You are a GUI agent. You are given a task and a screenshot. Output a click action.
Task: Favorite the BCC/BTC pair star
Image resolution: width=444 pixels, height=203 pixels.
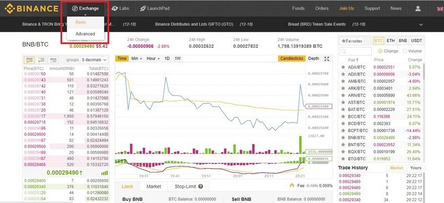[343, 116]
